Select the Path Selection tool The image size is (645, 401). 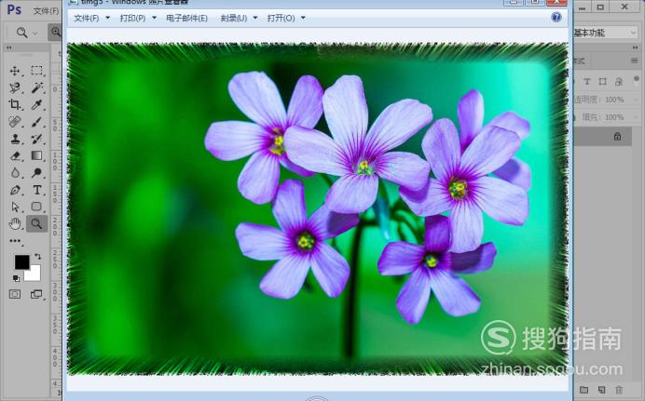[15, 207]
